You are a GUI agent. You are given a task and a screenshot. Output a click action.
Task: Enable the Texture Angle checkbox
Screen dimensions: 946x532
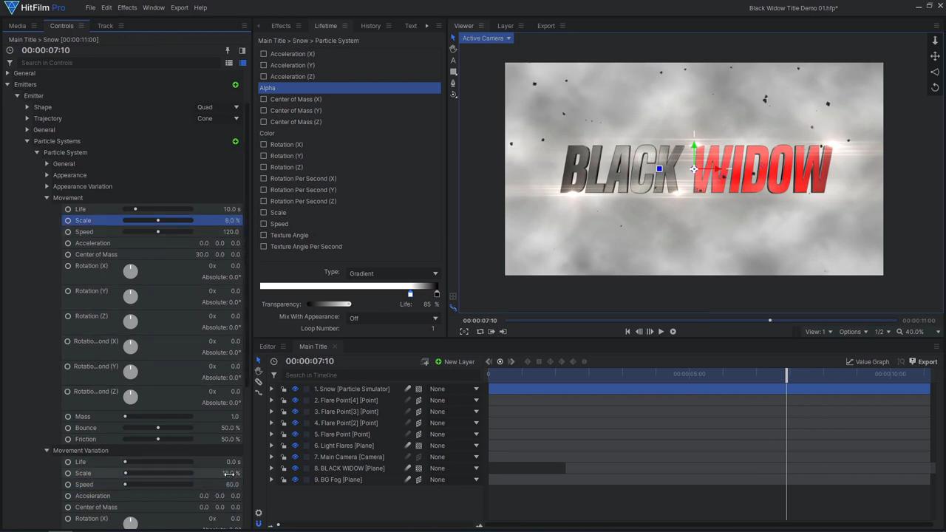264,235
